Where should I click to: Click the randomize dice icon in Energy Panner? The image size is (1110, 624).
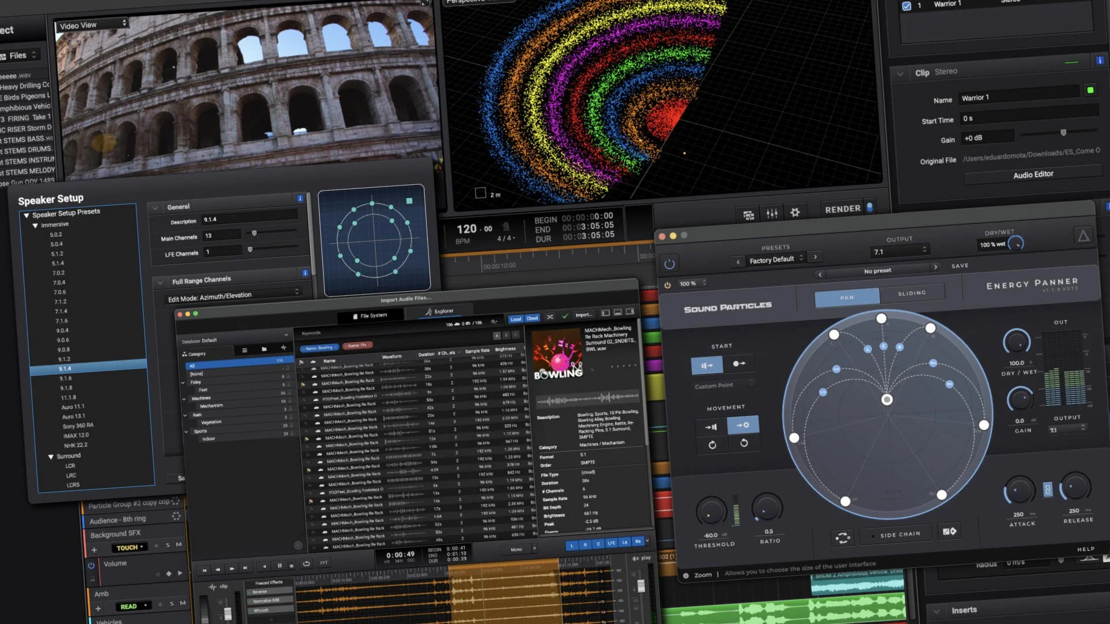(949, 531)
